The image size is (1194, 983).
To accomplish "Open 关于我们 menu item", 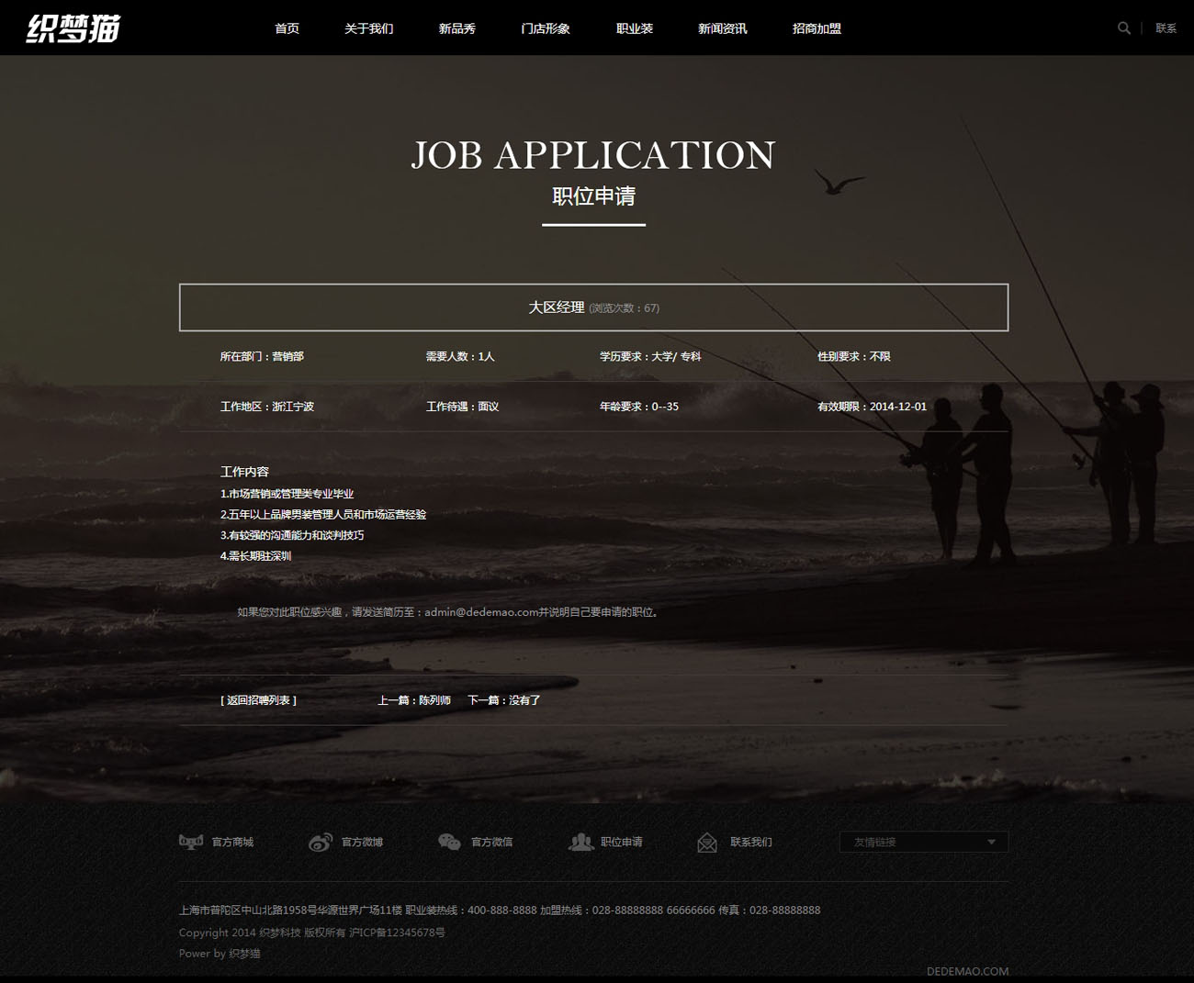I will (x=368, y=28).
